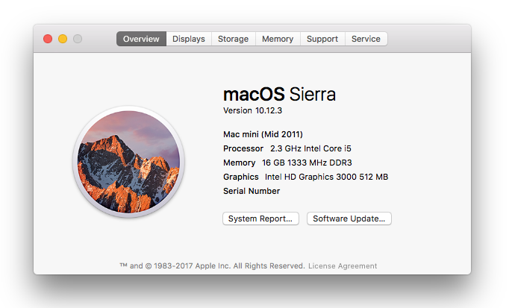The image size is (512, 308).
Task: Launch Software Update
Action: (x=349, y=219)
